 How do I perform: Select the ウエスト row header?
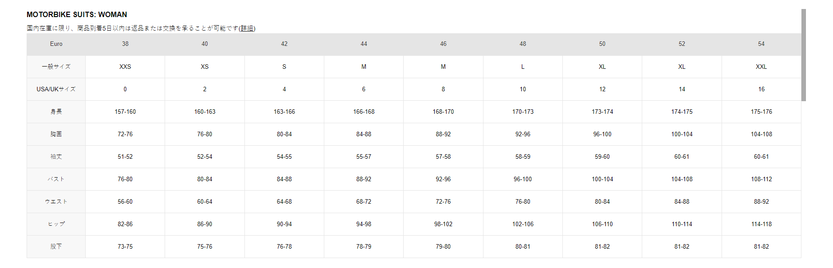[x=56, y=201]
